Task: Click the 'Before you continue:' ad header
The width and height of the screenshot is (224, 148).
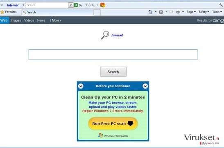Action: 113,86
